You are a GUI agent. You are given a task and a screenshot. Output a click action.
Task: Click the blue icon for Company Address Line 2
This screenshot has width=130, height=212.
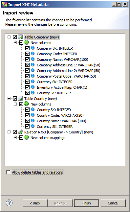pyautogui.click(x=33, y=70)
